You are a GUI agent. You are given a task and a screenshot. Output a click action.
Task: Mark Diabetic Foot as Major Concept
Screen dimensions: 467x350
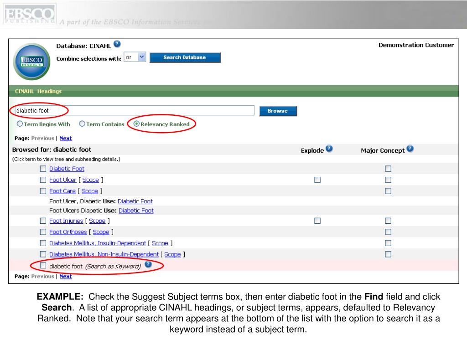point(388,169)
